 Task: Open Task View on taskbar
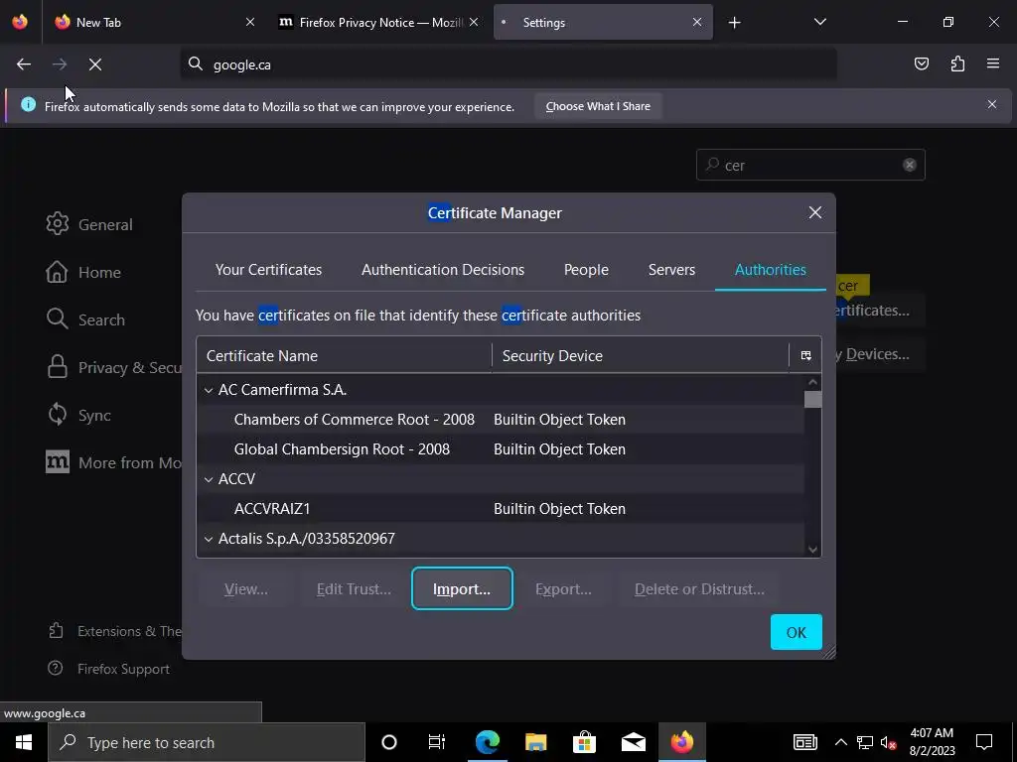pyautogui.click(x=437, y=742)
